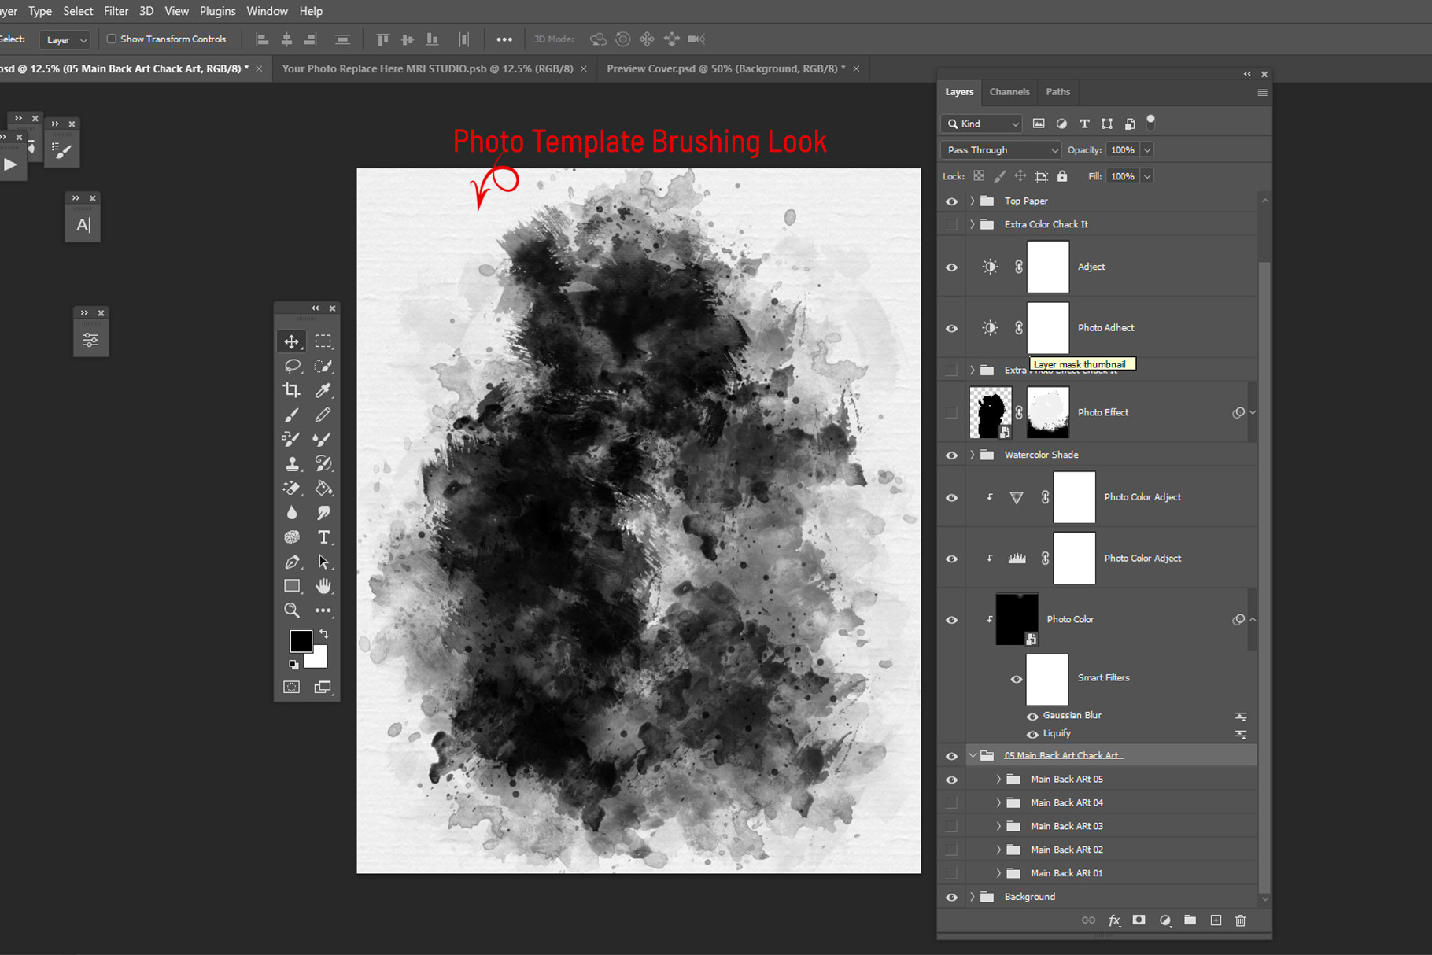This screenshot has height=955, width=1432.
Task: Select the Eyedropper tool
Action: click(x=323, y=390)
